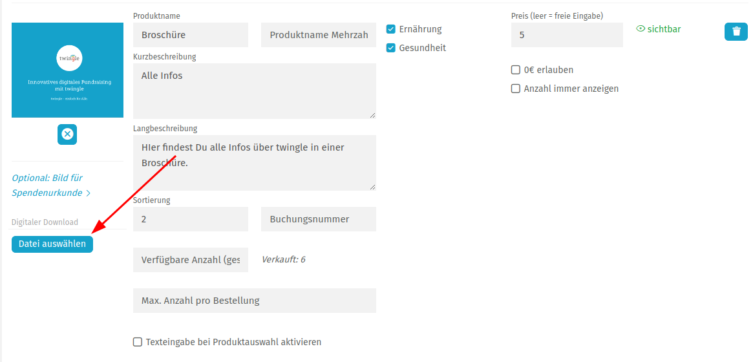This screenshot has width=753, height=362.
Task: Focus the Verfügbare Anzahl input field
Action: [191, 260]
